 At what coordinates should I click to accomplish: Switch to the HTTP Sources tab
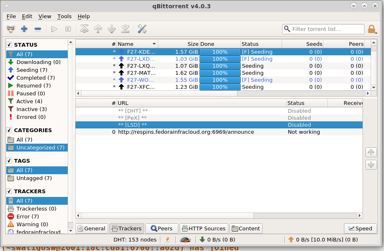(x=204, y=228)
